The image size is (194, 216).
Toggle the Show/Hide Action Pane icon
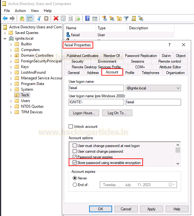[95, 18]
